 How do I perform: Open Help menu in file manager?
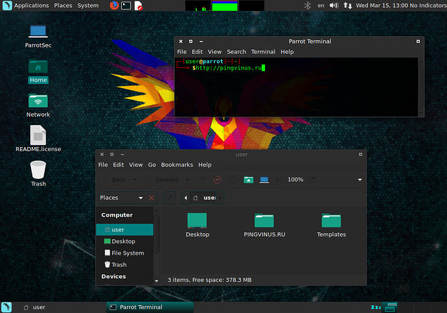(x=205, y=165)
